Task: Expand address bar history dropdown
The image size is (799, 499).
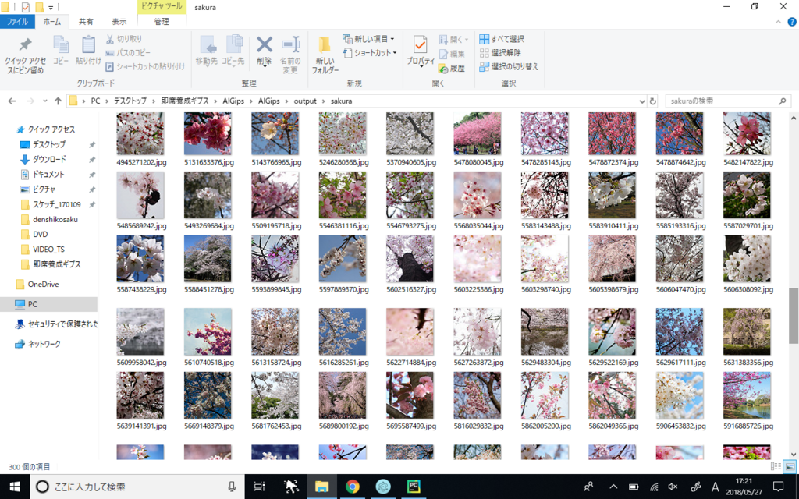Action: point(642,101)
